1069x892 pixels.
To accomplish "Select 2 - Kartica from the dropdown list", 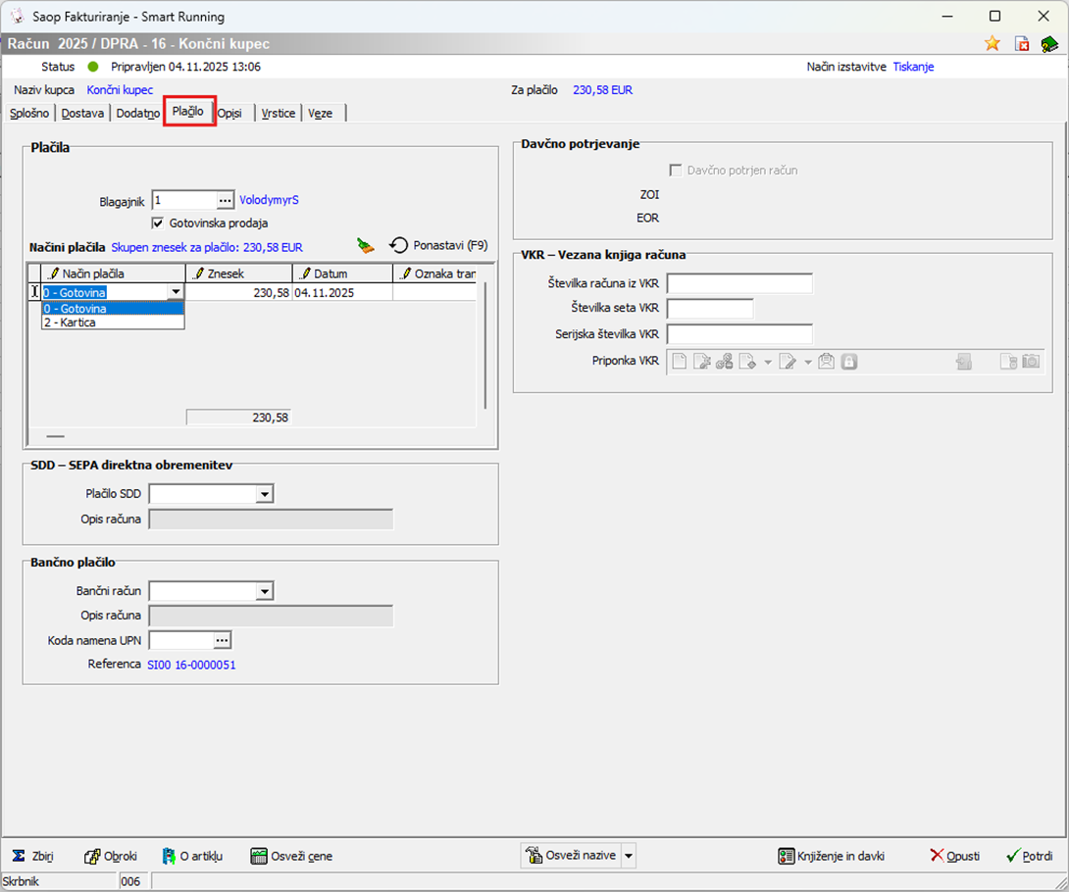I will point(113,322).
